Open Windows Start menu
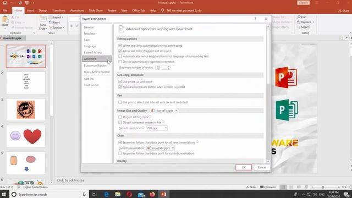Screen dimensions: 352x198 click(x=4, y=194)
